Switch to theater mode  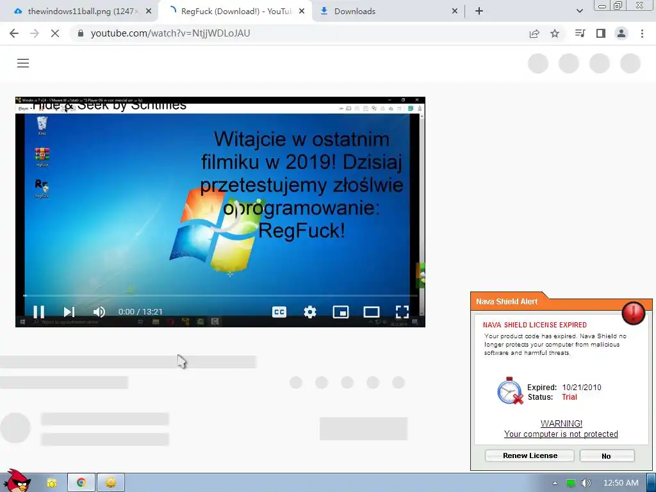pyautogui.click(x=372, y=312)
